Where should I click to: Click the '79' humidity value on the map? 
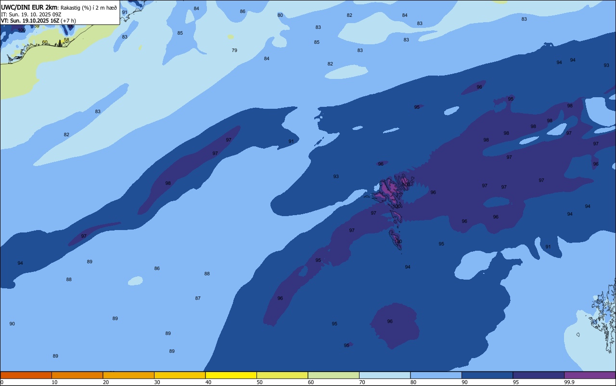(x=234, y=51)
